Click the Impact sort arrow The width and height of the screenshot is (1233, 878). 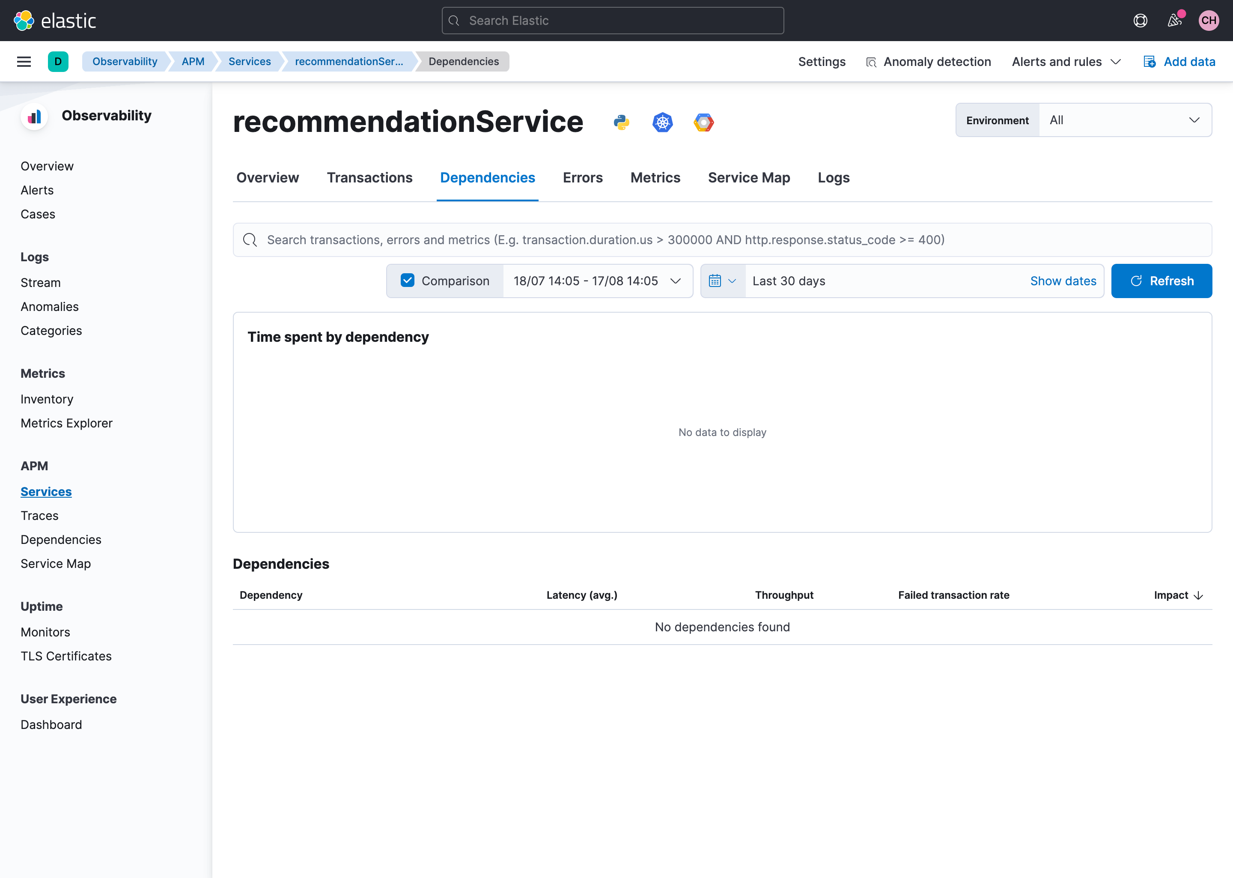(1198, 595)
